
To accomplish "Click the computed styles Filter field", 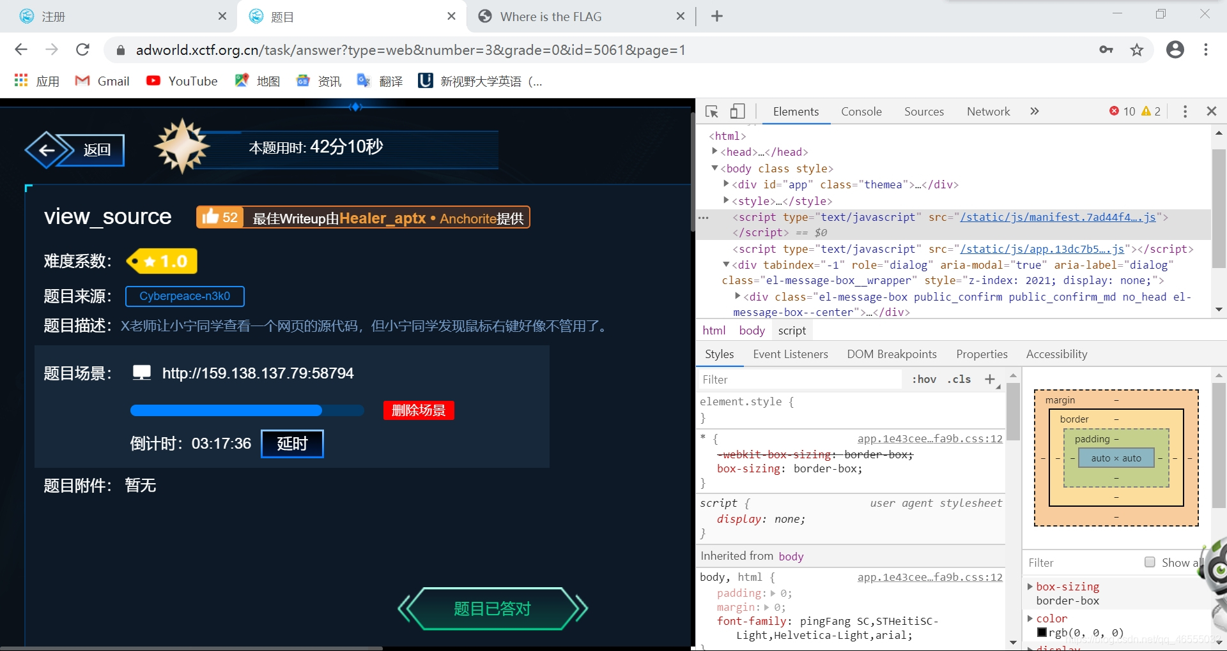I will [1080, 562].
